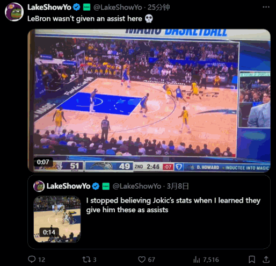Bookmark this post
This screenshot has width=276, height=266.
click(x=252, y=260)
